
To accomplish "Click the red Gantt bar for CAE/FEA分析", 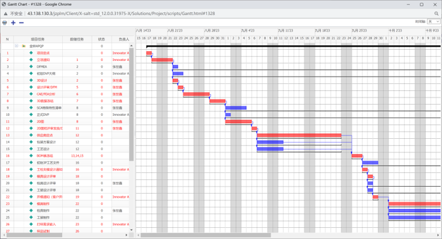I will click(196, 94).
